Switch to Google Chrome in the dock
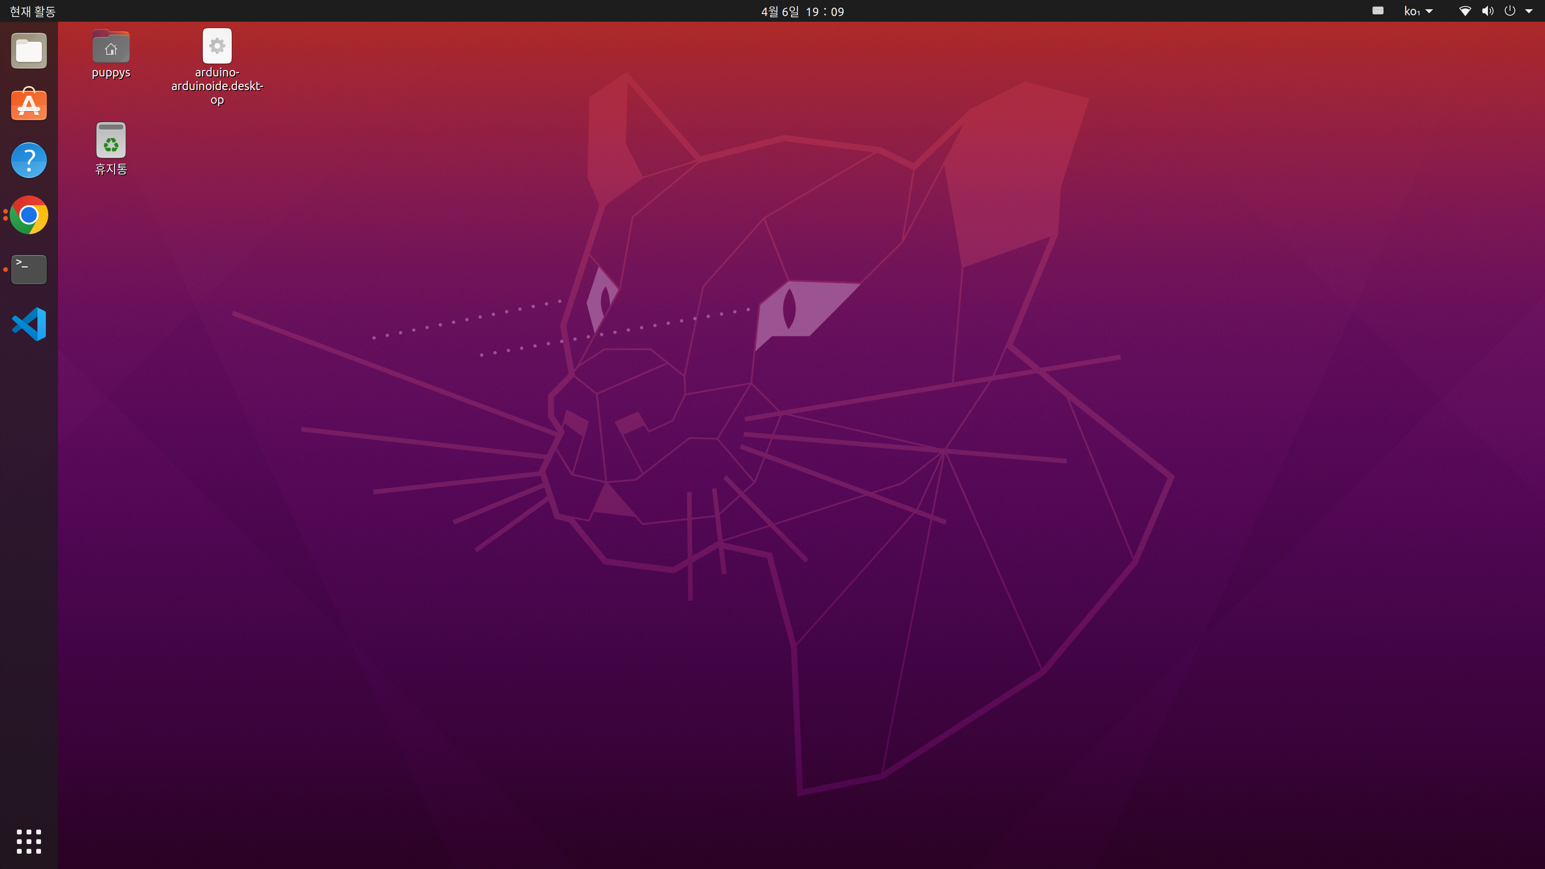 click(29, 215)
